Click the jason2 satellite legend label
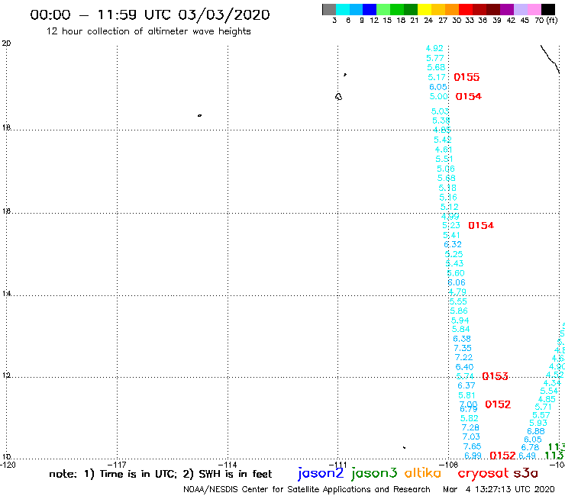The height and width of the screenshot is (496, 565). [x=321, y=473]
